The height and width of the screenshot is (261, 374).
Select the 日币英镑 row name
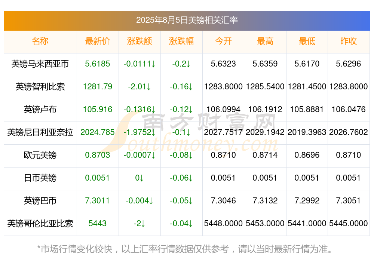(x=40, y=178)
